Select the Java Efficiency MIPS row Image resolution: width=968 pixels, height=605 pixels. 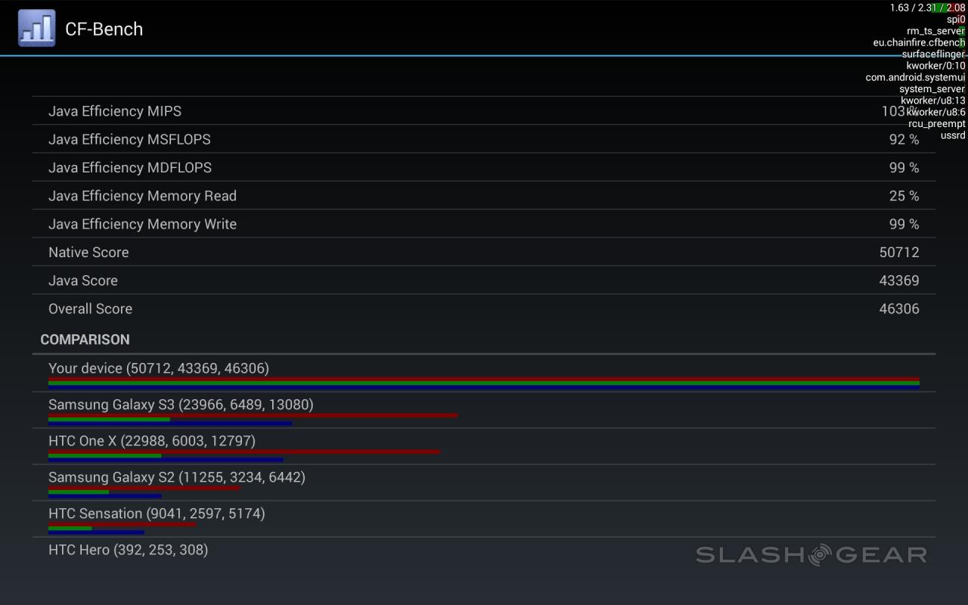tap(482, 111)
